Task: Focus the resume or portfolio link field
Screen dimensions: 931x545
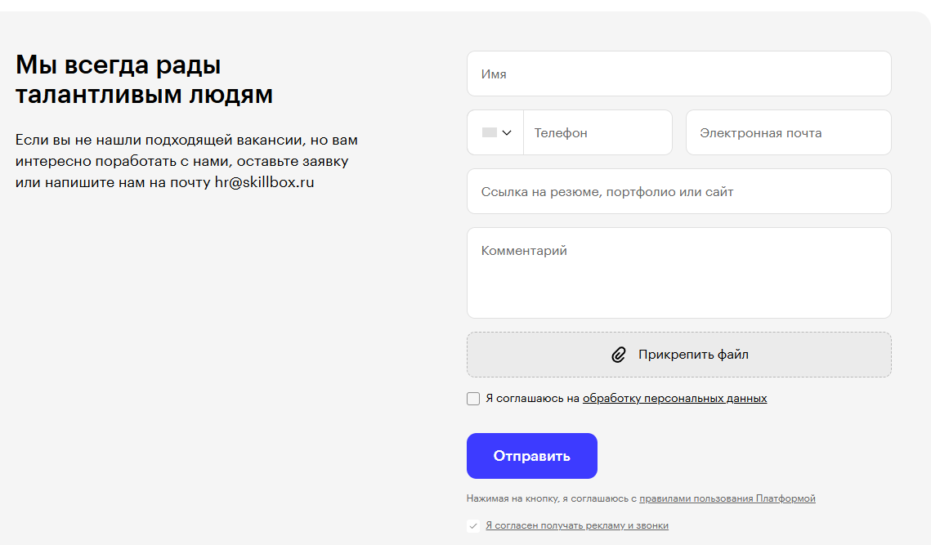Action: click(x=678, y=191)
